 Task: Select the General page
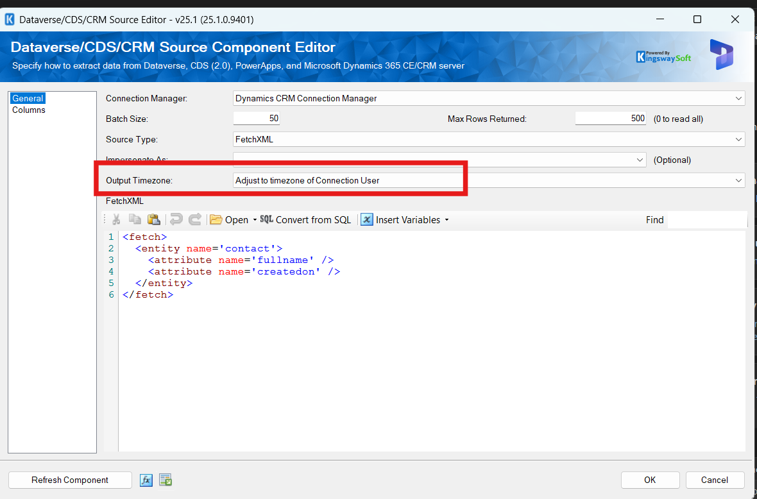[x=28, y=98]
